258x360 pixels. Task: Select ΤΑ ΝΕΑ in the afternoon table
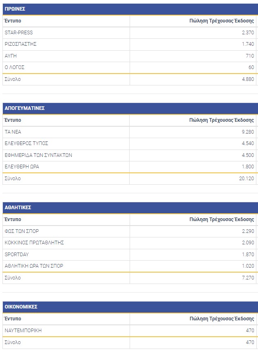pyautogui.click(x=13, y=132)
